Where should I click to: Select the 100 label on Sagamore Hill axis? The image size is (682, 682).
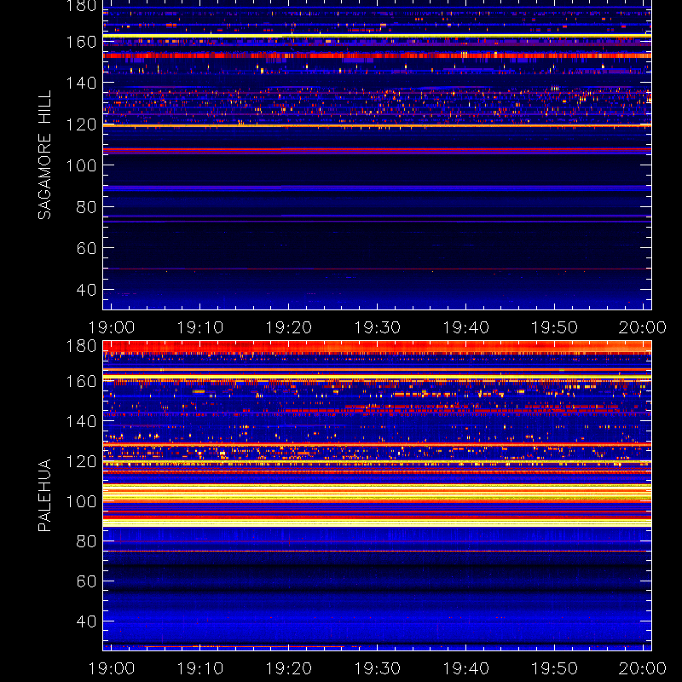(x=81, y=165)
